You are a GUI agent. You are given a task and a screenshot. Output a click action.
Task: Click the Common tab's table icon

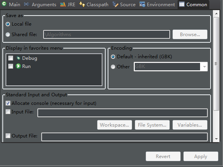[x=182, y=4]
